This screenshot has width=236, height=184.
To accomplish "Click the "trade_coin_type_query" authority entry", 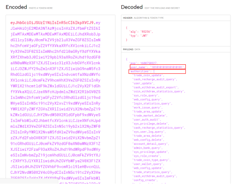I will pyautogui.click(x=151, y=160).
